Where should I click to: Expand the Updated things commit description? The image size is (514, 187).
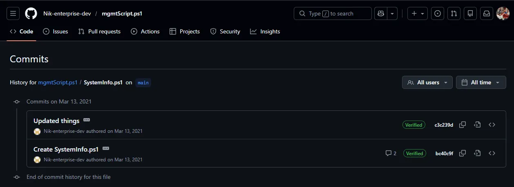pyautogui.click(x=87, y=120)
